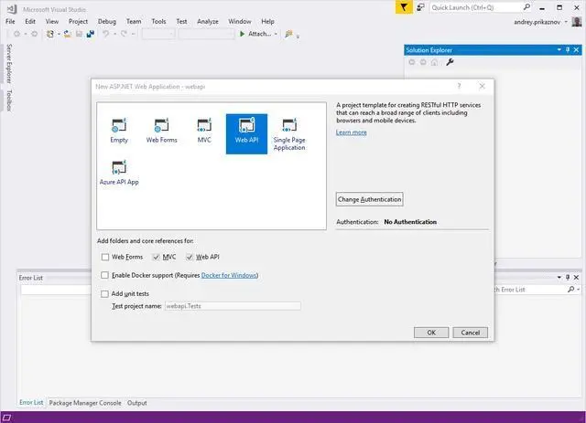Expand the Attach debug target dropdown arrow

(x=276, y=34)
